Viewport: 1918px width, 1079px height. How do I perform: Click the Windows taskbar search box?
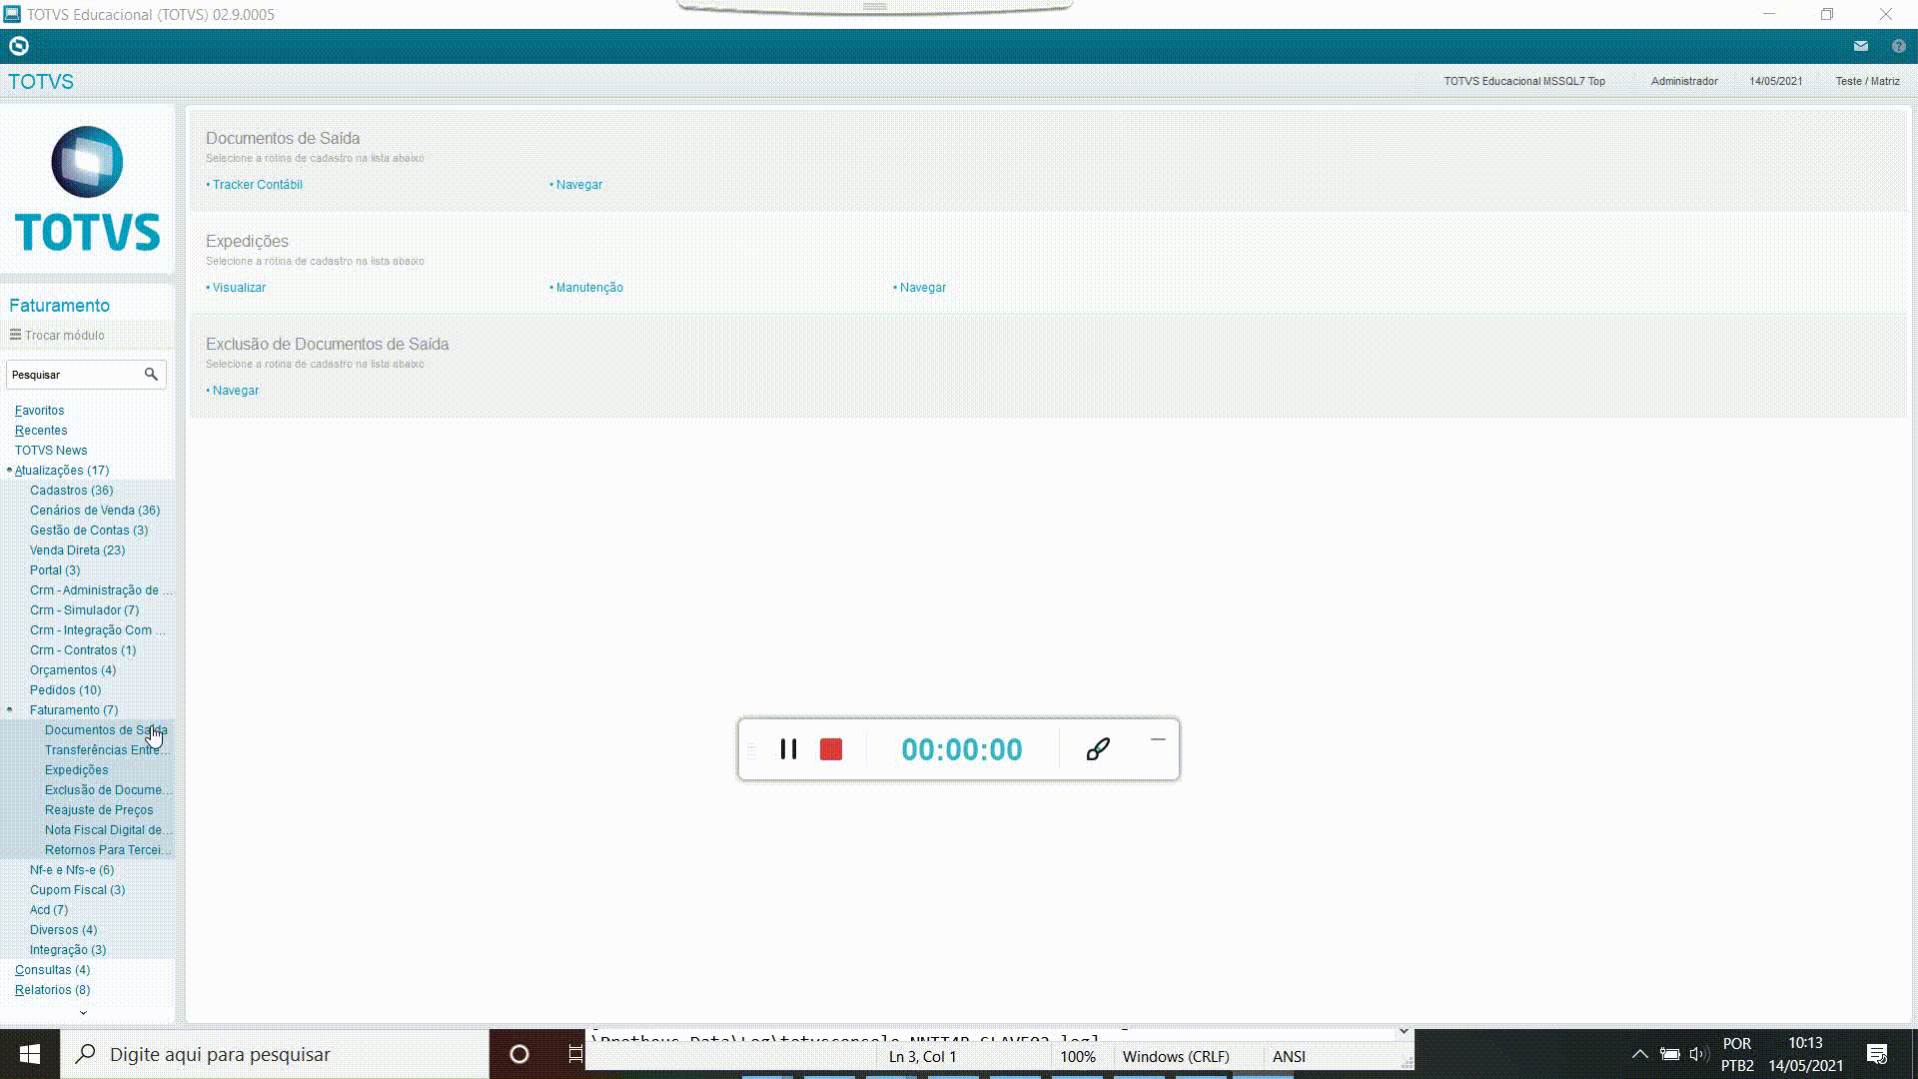pos(275,1054)
